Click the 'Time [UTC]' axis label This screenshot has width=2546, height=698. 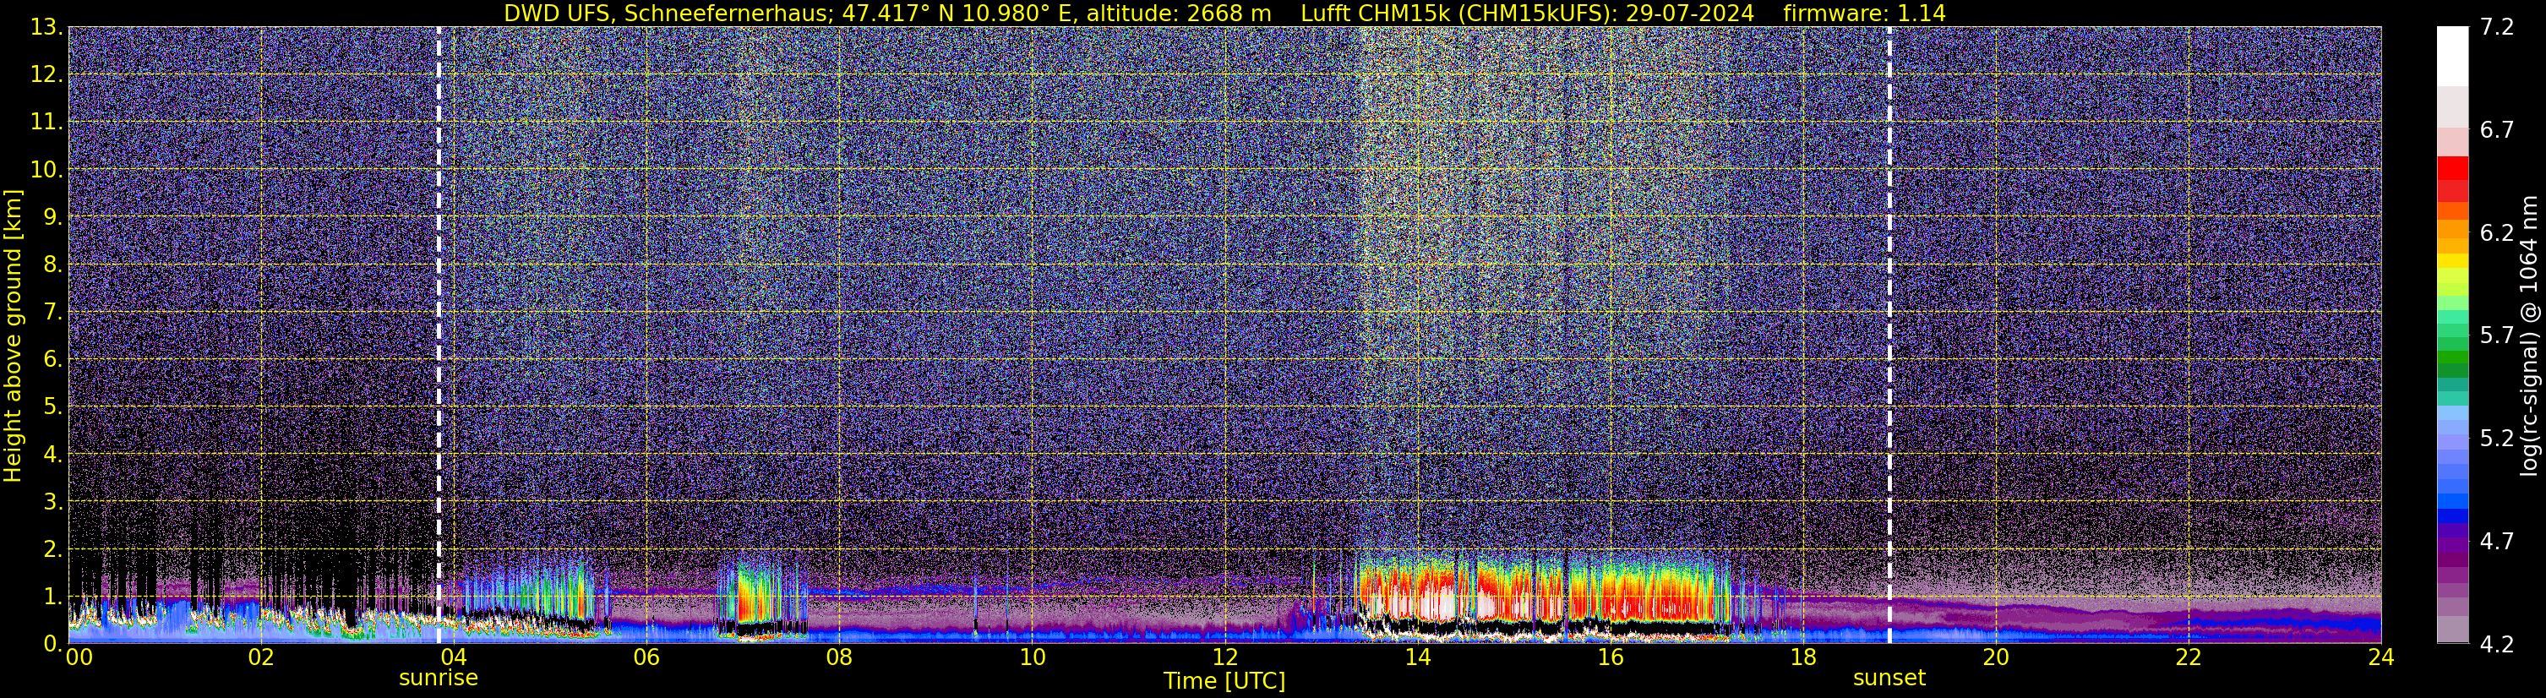coord(1224,681)
